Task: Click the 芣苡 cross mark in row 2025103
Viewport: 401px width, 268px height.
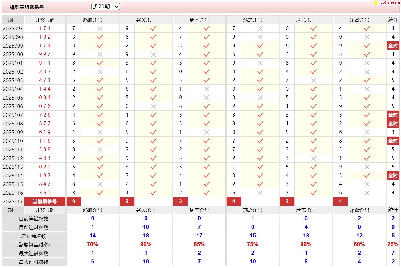Action: (x=314, y=80)
